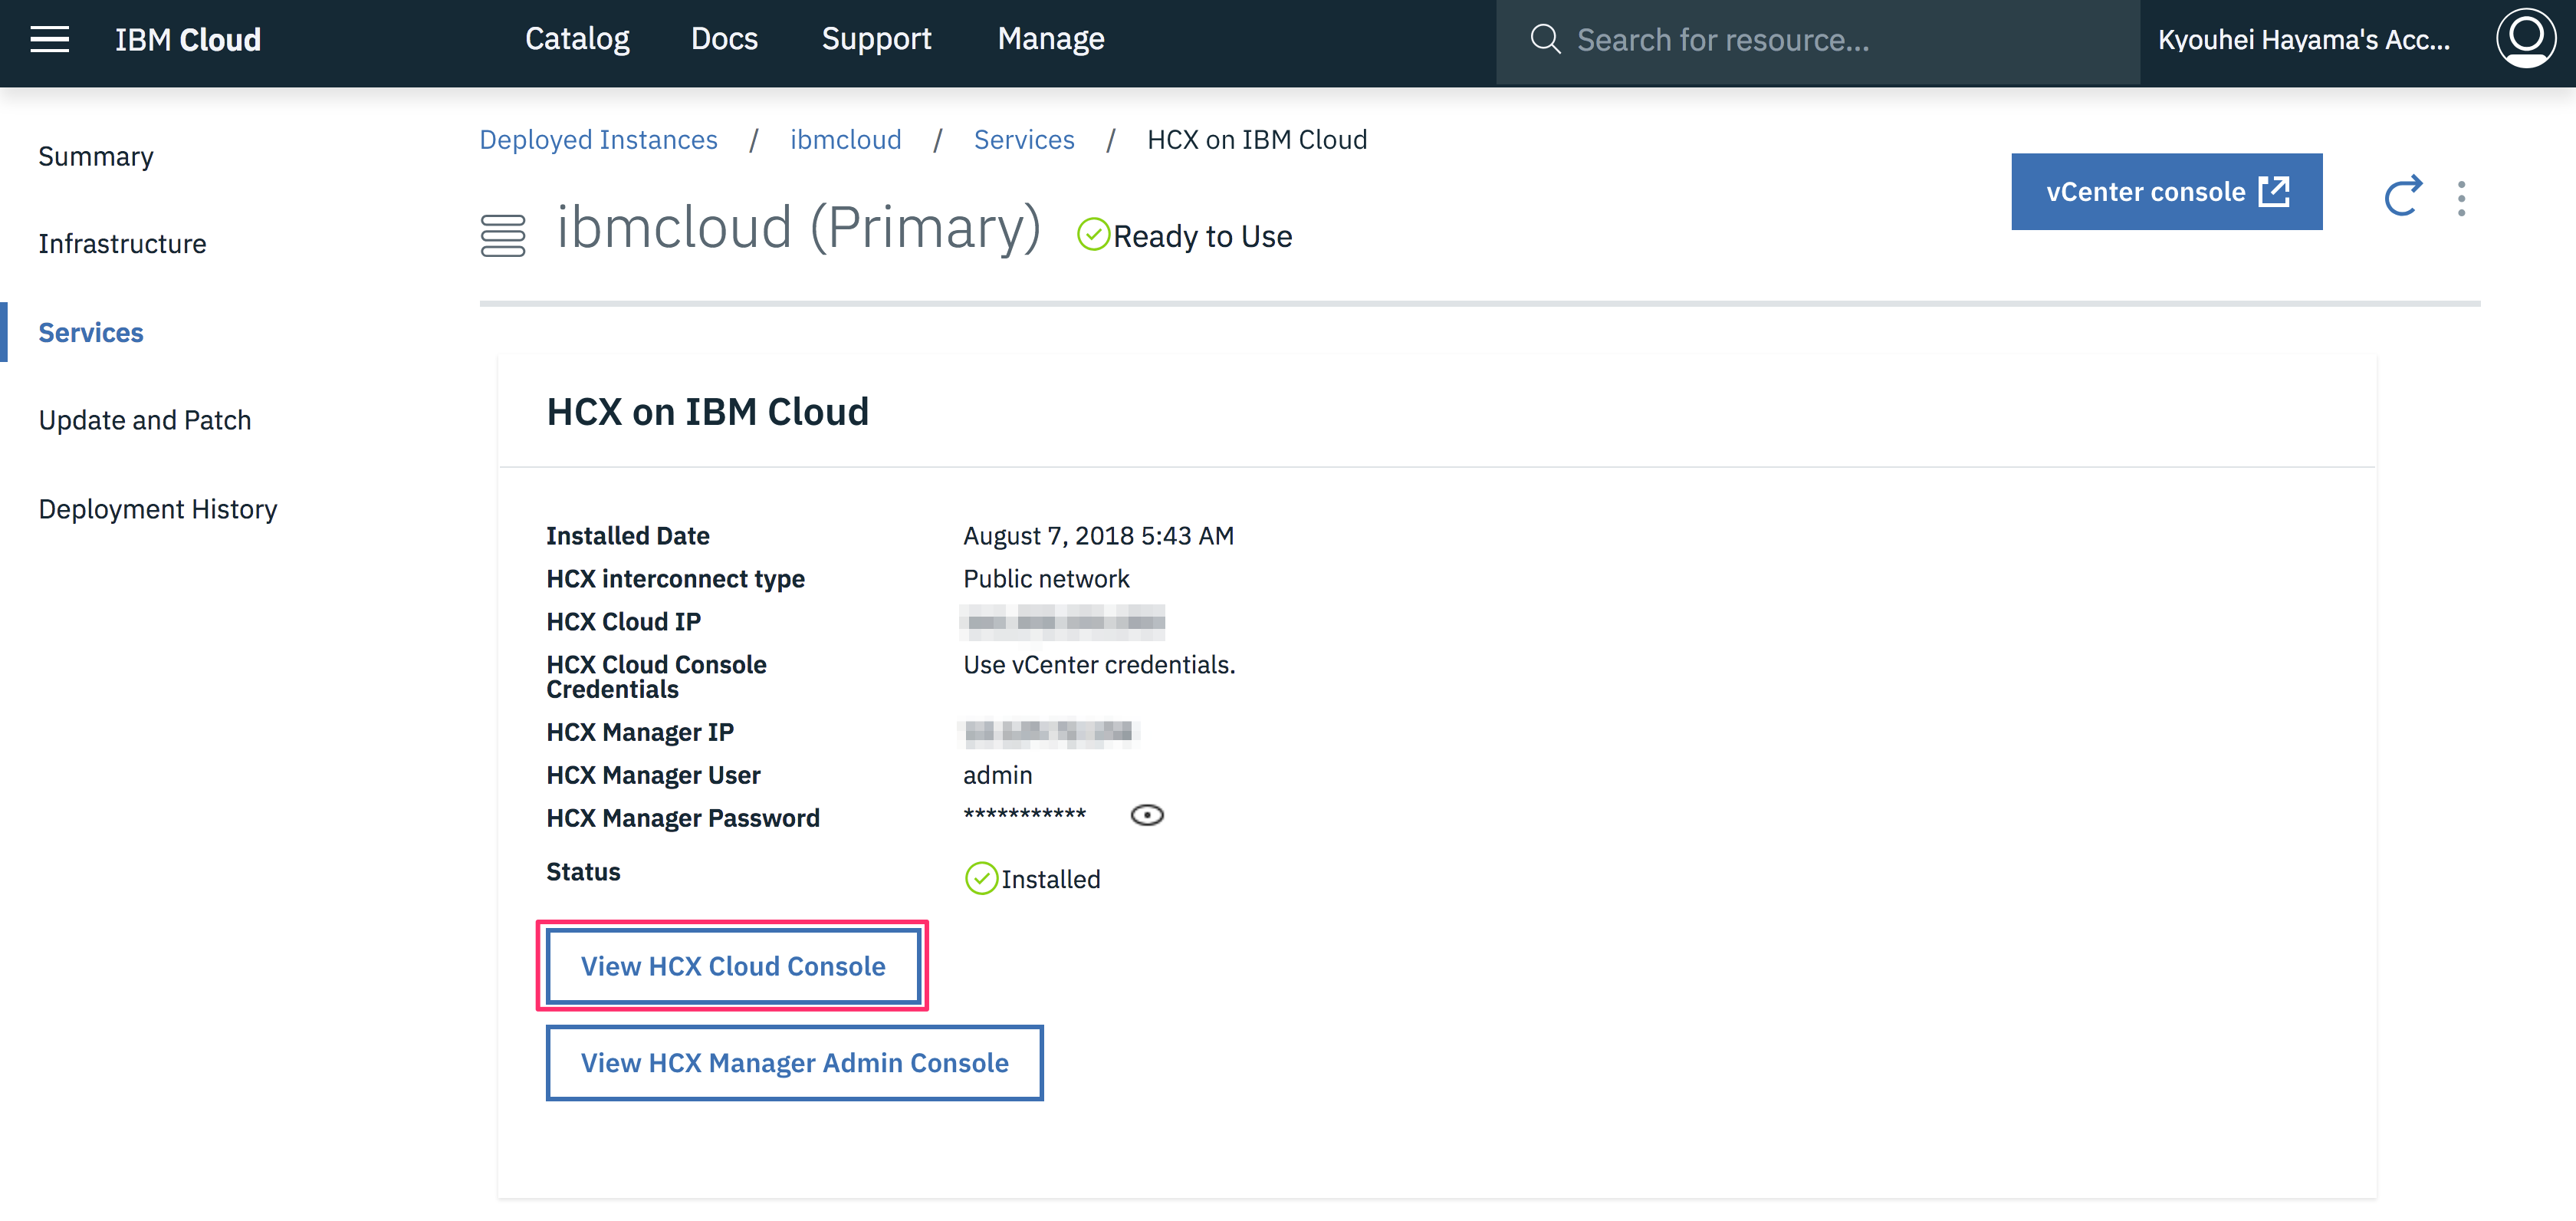Open the overflow actions menu (three dots)
This screenshot has height=1221, width=2576.
2462,199
